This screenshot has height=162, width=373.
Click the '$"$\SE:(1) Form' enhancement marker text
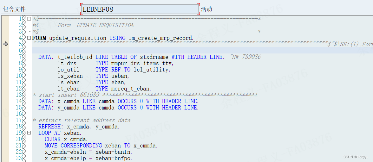[x=350, y=44]
